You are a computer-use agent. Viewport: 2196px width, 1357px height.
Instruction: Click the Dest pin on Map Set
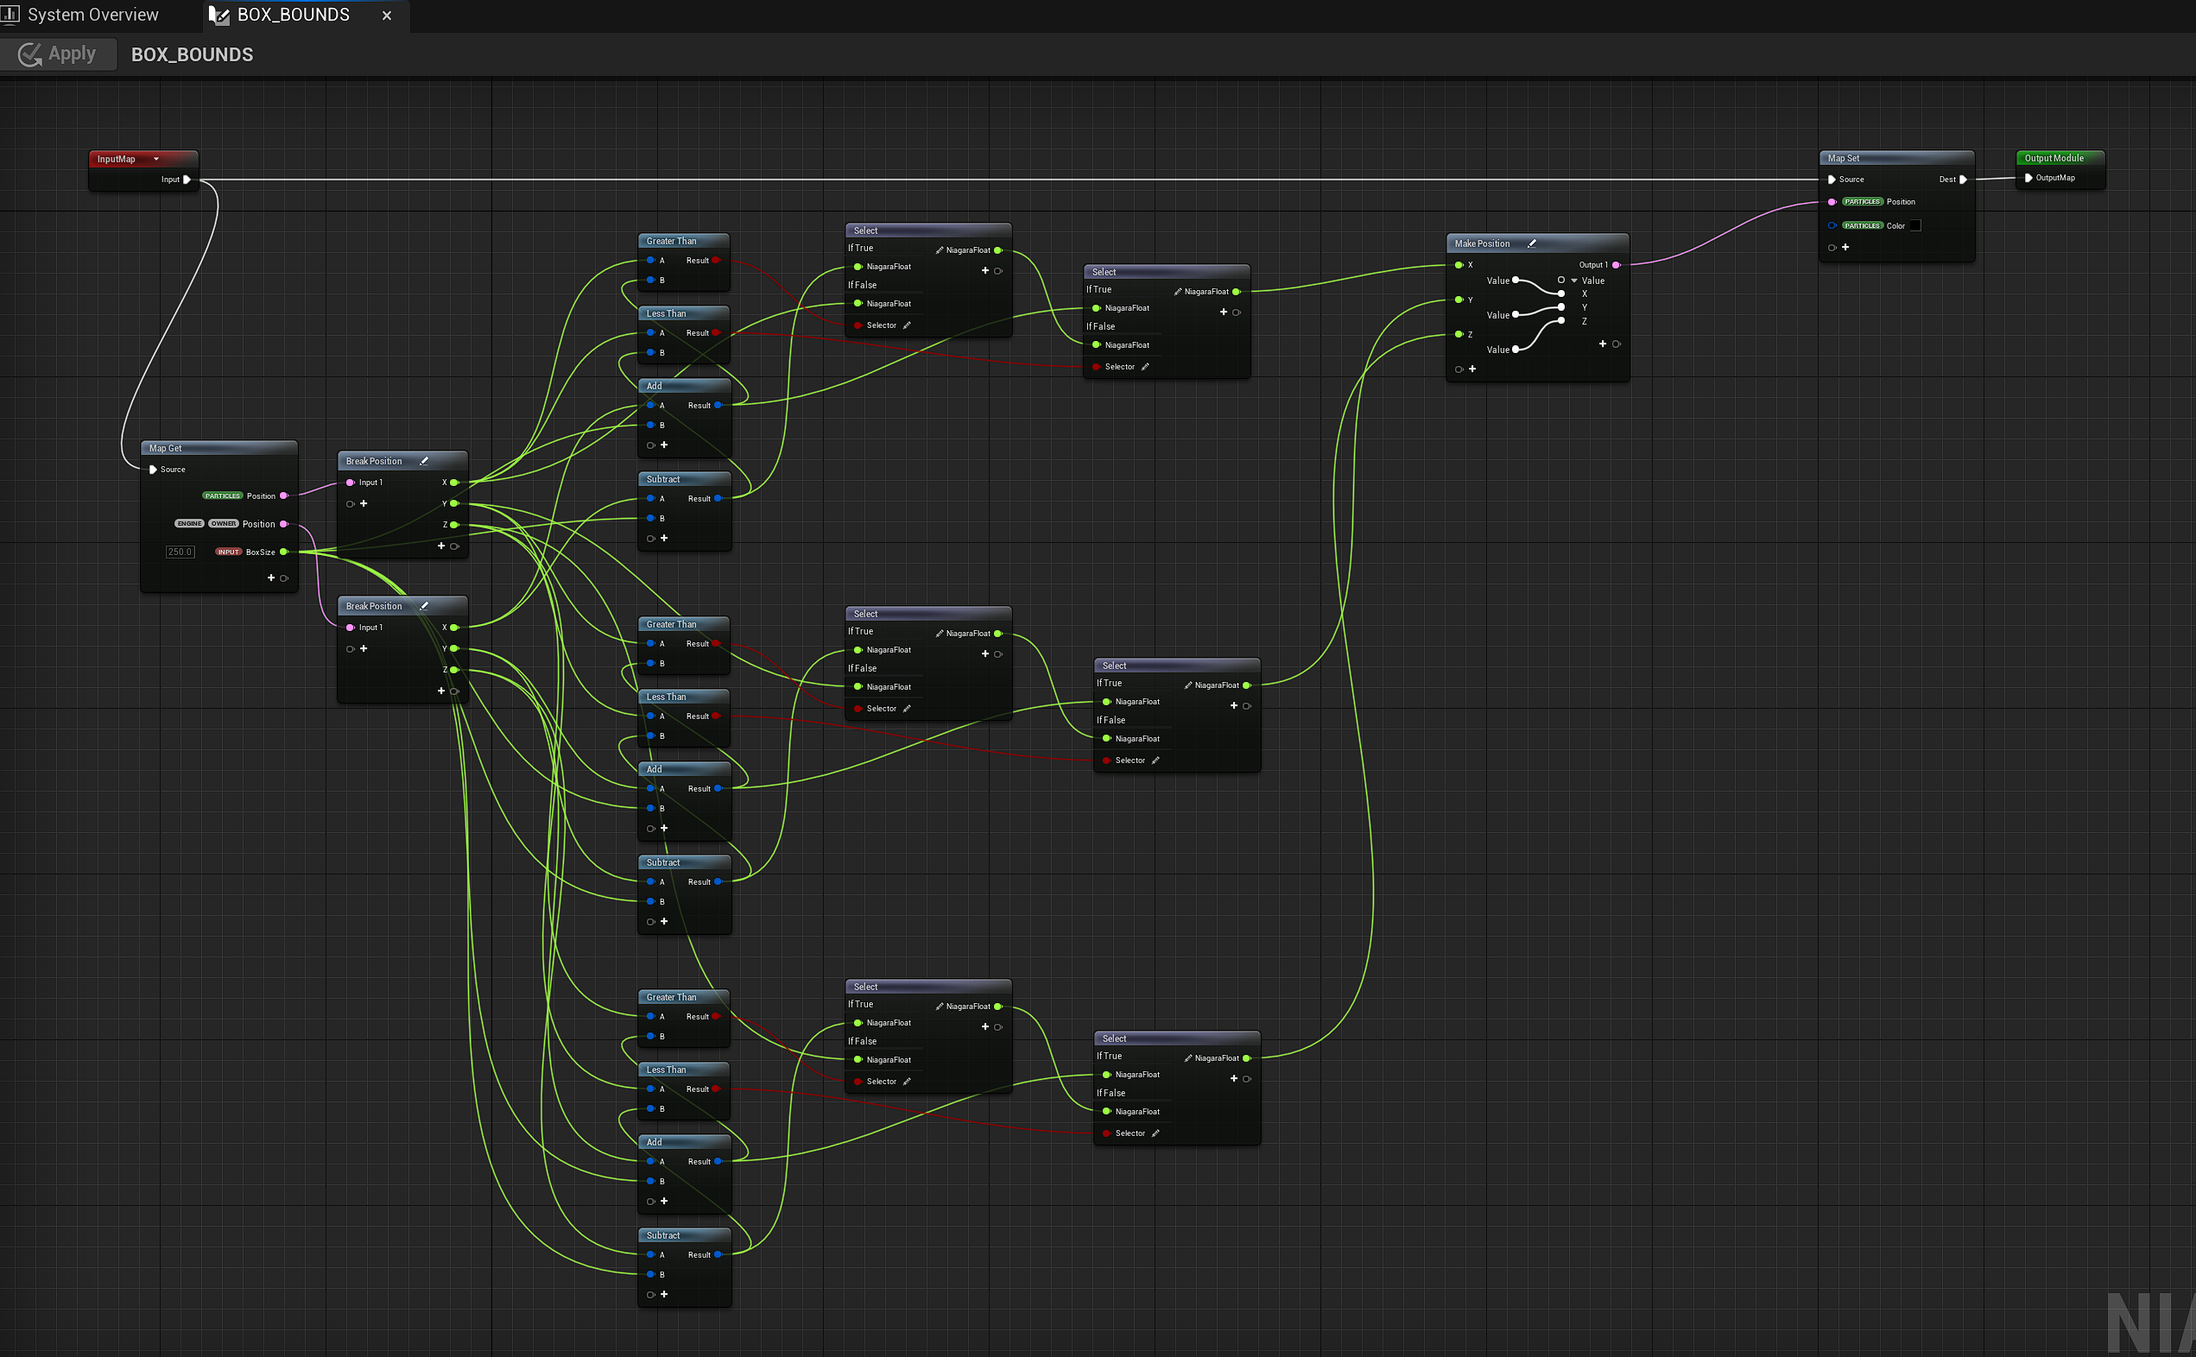(1963, 180)
